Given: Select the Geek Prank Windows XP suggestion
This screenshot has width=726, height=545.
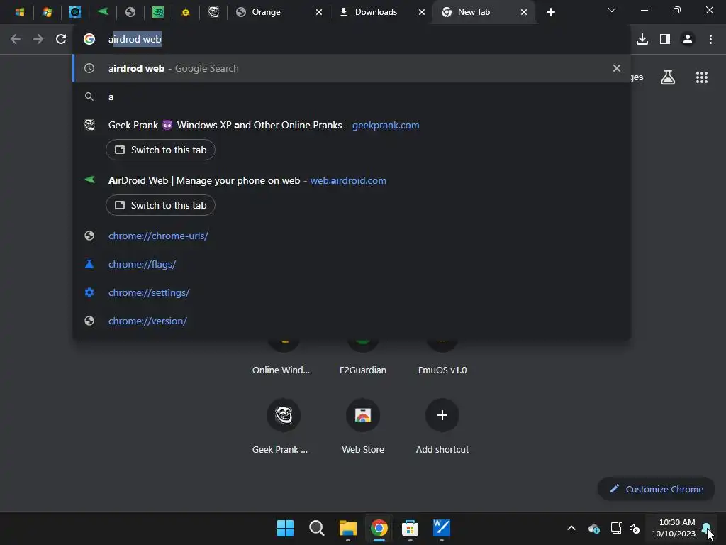Looking at the screenshot, I should pos(352,125).
